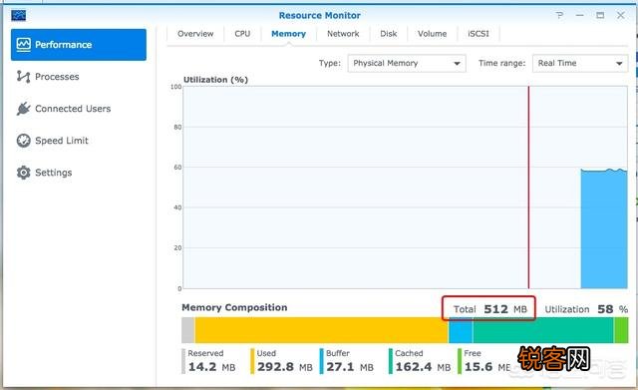Open the Type Physical Memory dropdown
This screenshot has width=638, height=390.
pyautogui.click(x=407, y=64)
